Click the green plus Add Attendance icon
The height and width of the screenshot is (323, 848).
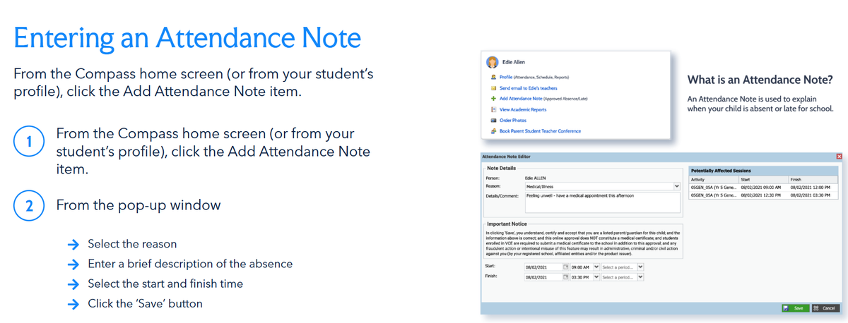coord(493,99)
